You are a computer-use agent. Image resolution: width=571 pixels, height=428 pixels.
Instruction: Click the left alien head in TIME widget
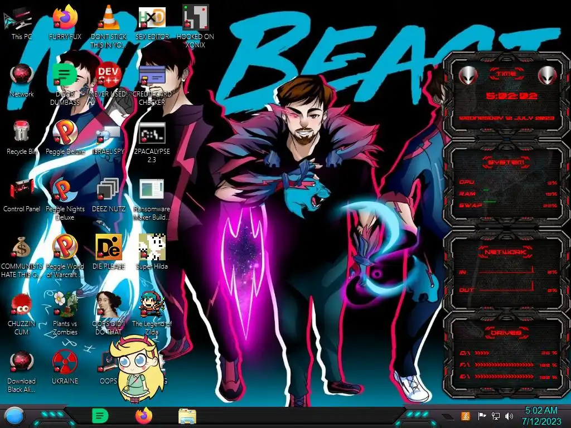pos(468,75)
